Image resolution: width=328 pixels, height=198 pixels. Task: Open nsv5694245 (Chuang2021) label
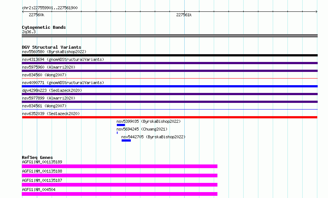(142, 129)
